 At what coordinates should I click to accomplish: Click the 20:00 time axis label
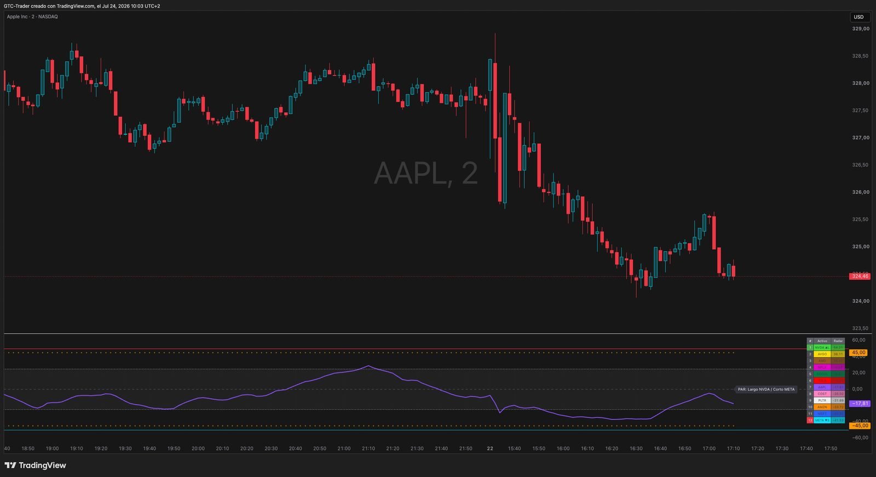(x=198, y=449)
